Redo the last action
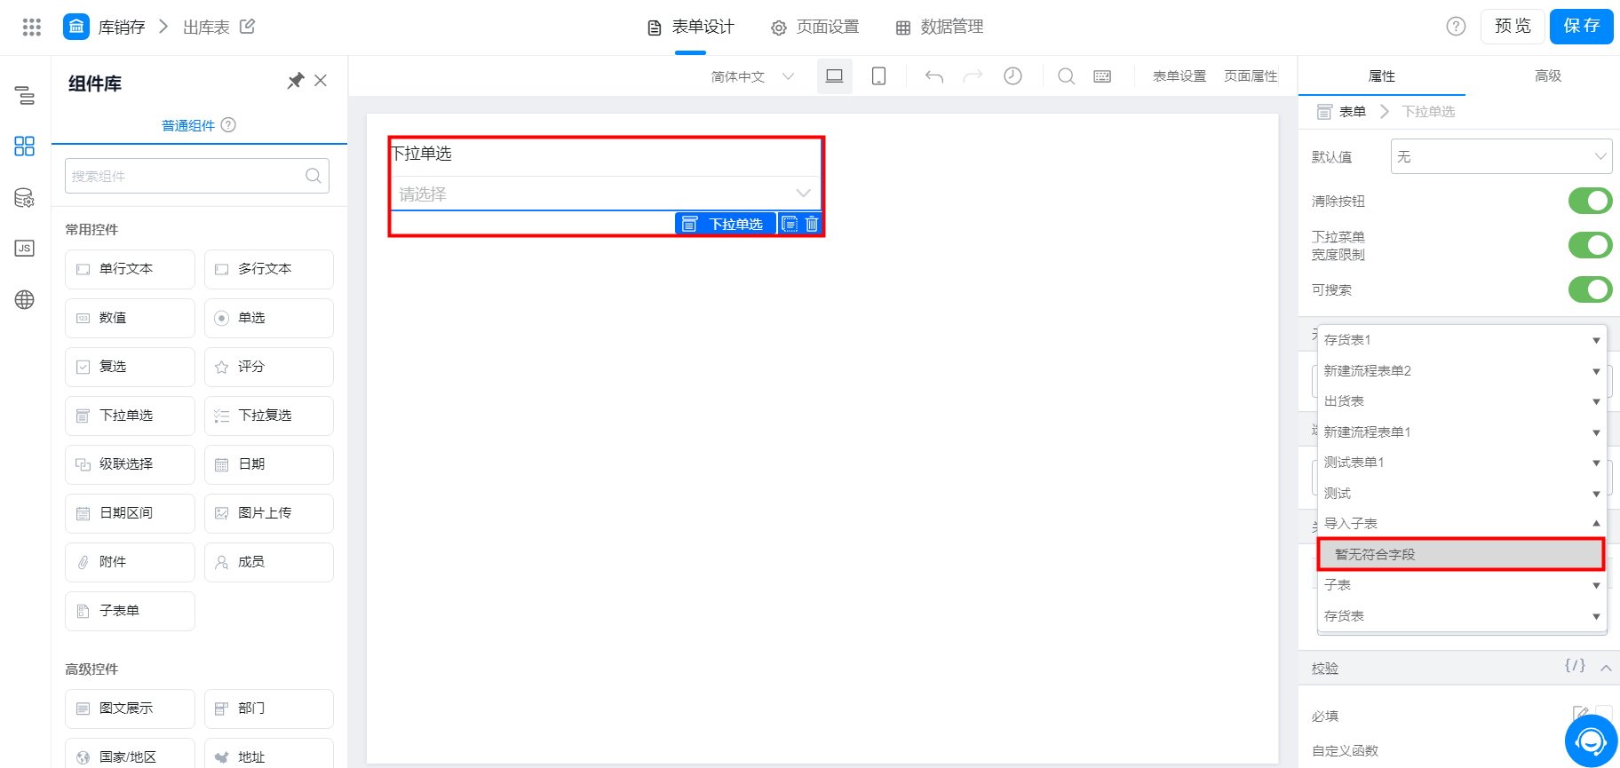 click(973, 76)
